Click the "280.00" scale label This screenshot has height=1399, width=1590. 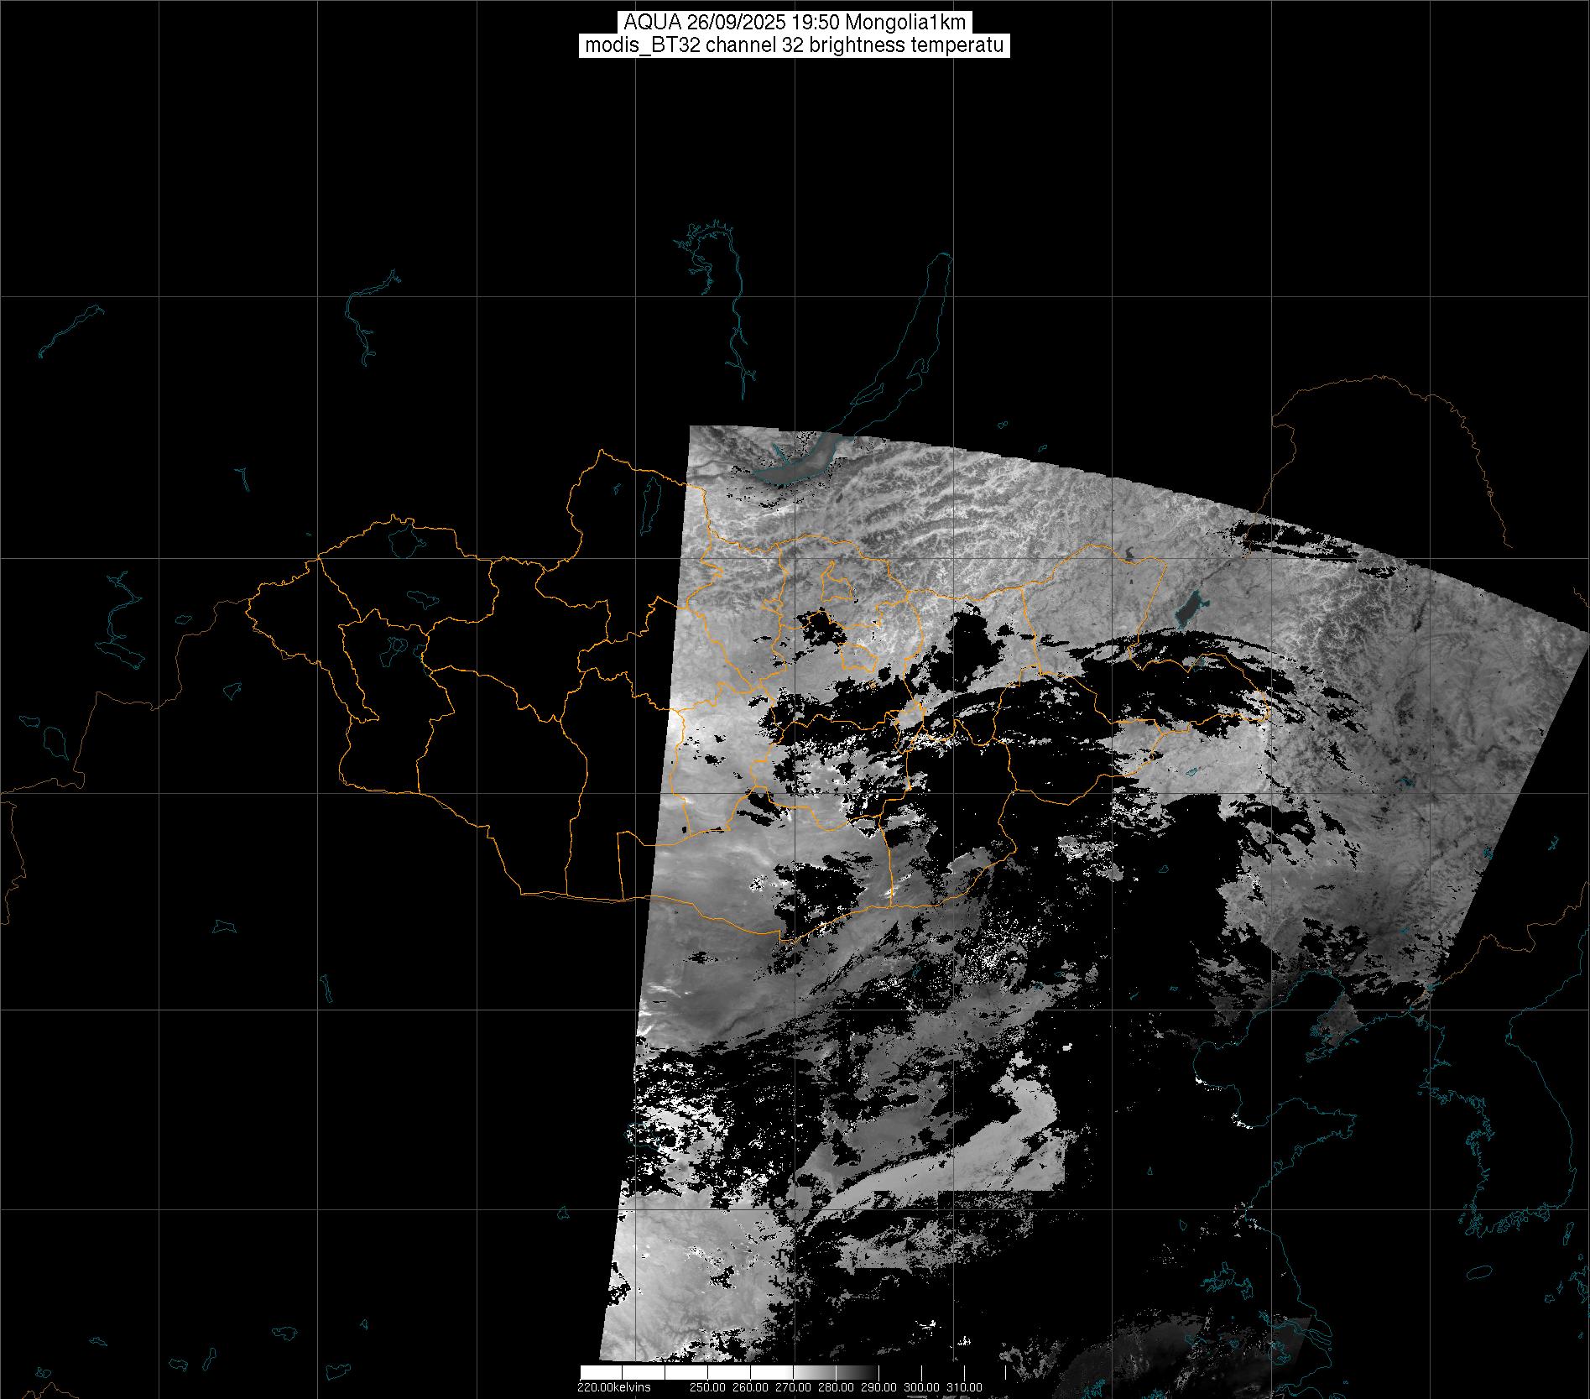tap(836, 1387)
